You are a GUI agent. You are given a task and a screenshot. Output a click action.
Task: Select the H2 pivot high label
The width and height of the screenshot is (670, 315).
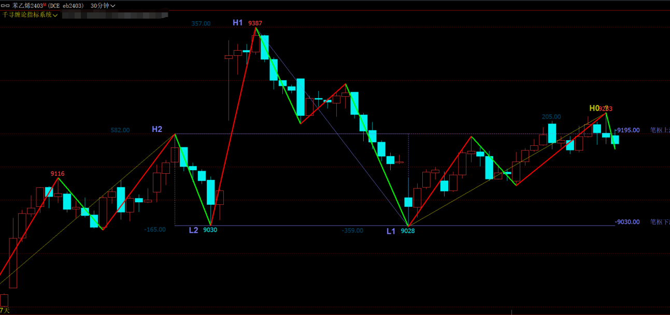tap(156, 129)
